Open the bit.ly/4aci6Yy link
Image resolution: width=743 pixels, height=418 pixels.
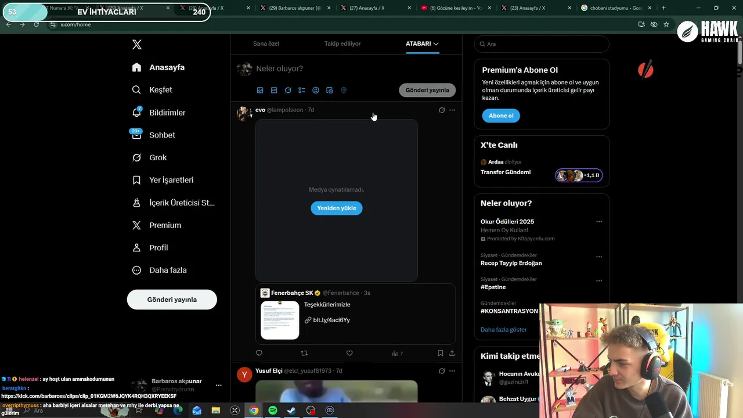pyautogui.click(x=331, y=320)
